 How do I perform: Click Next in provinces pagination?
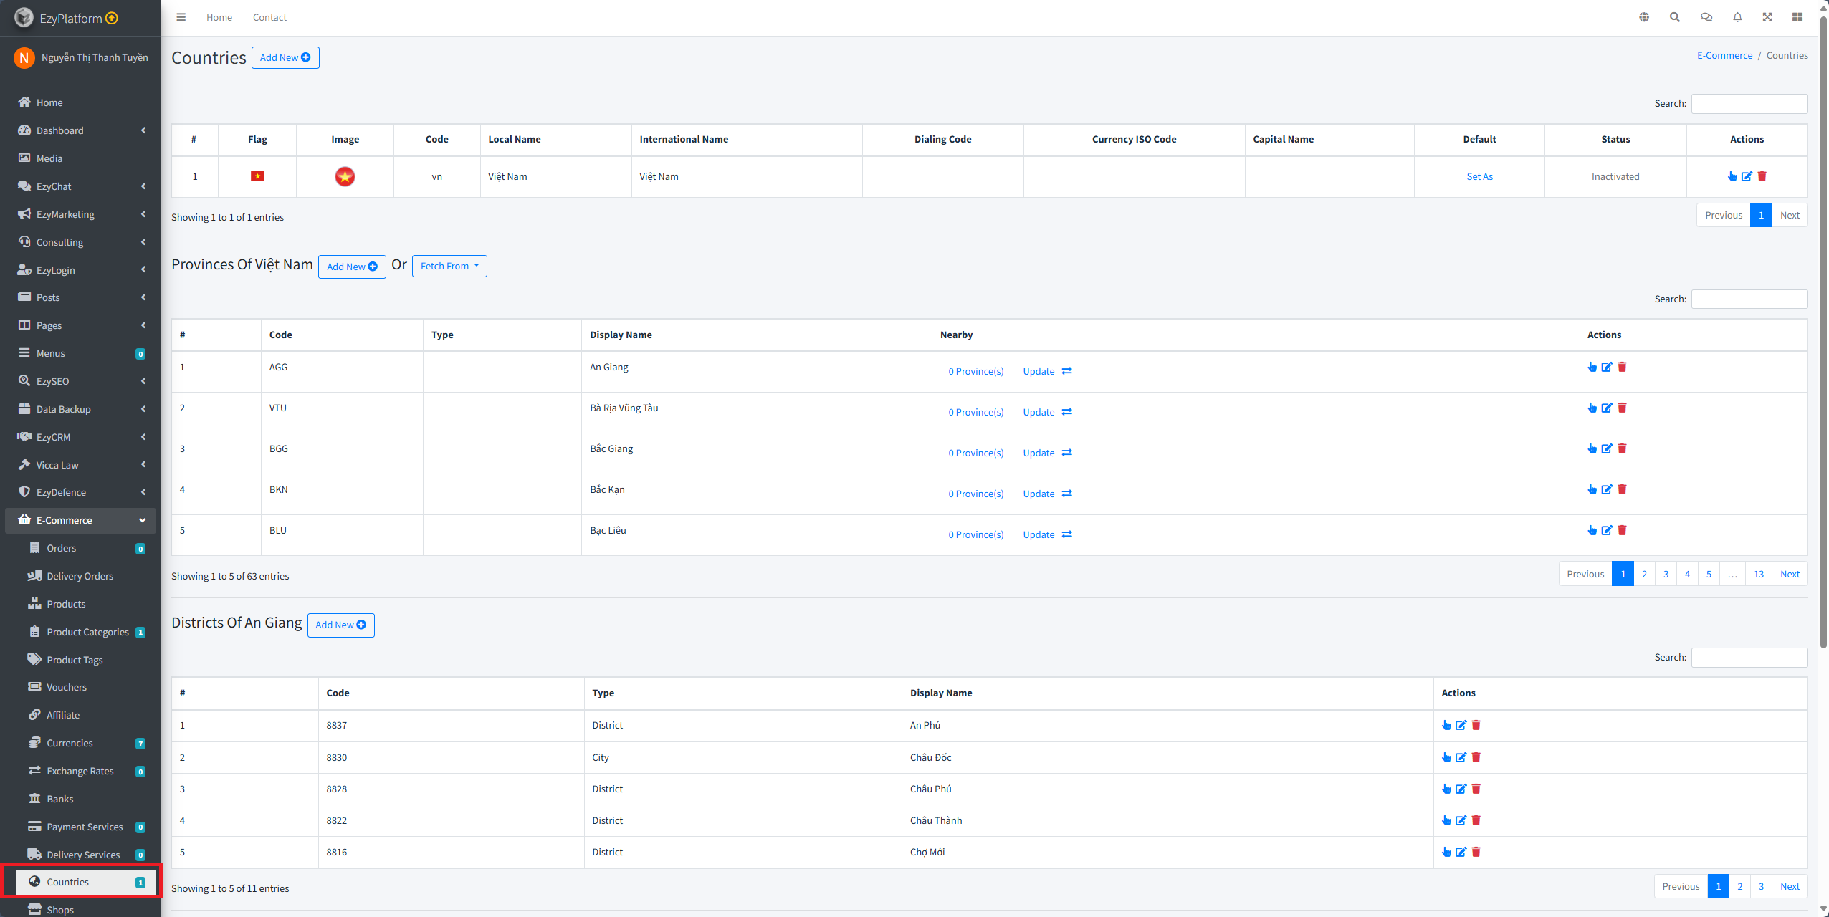pos(1790,574)
